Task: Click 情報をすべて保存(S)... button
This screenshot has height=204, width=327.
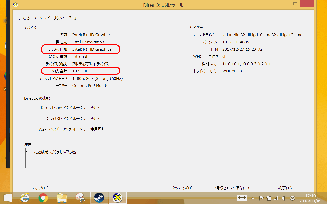Action: (x=234, y=188)
